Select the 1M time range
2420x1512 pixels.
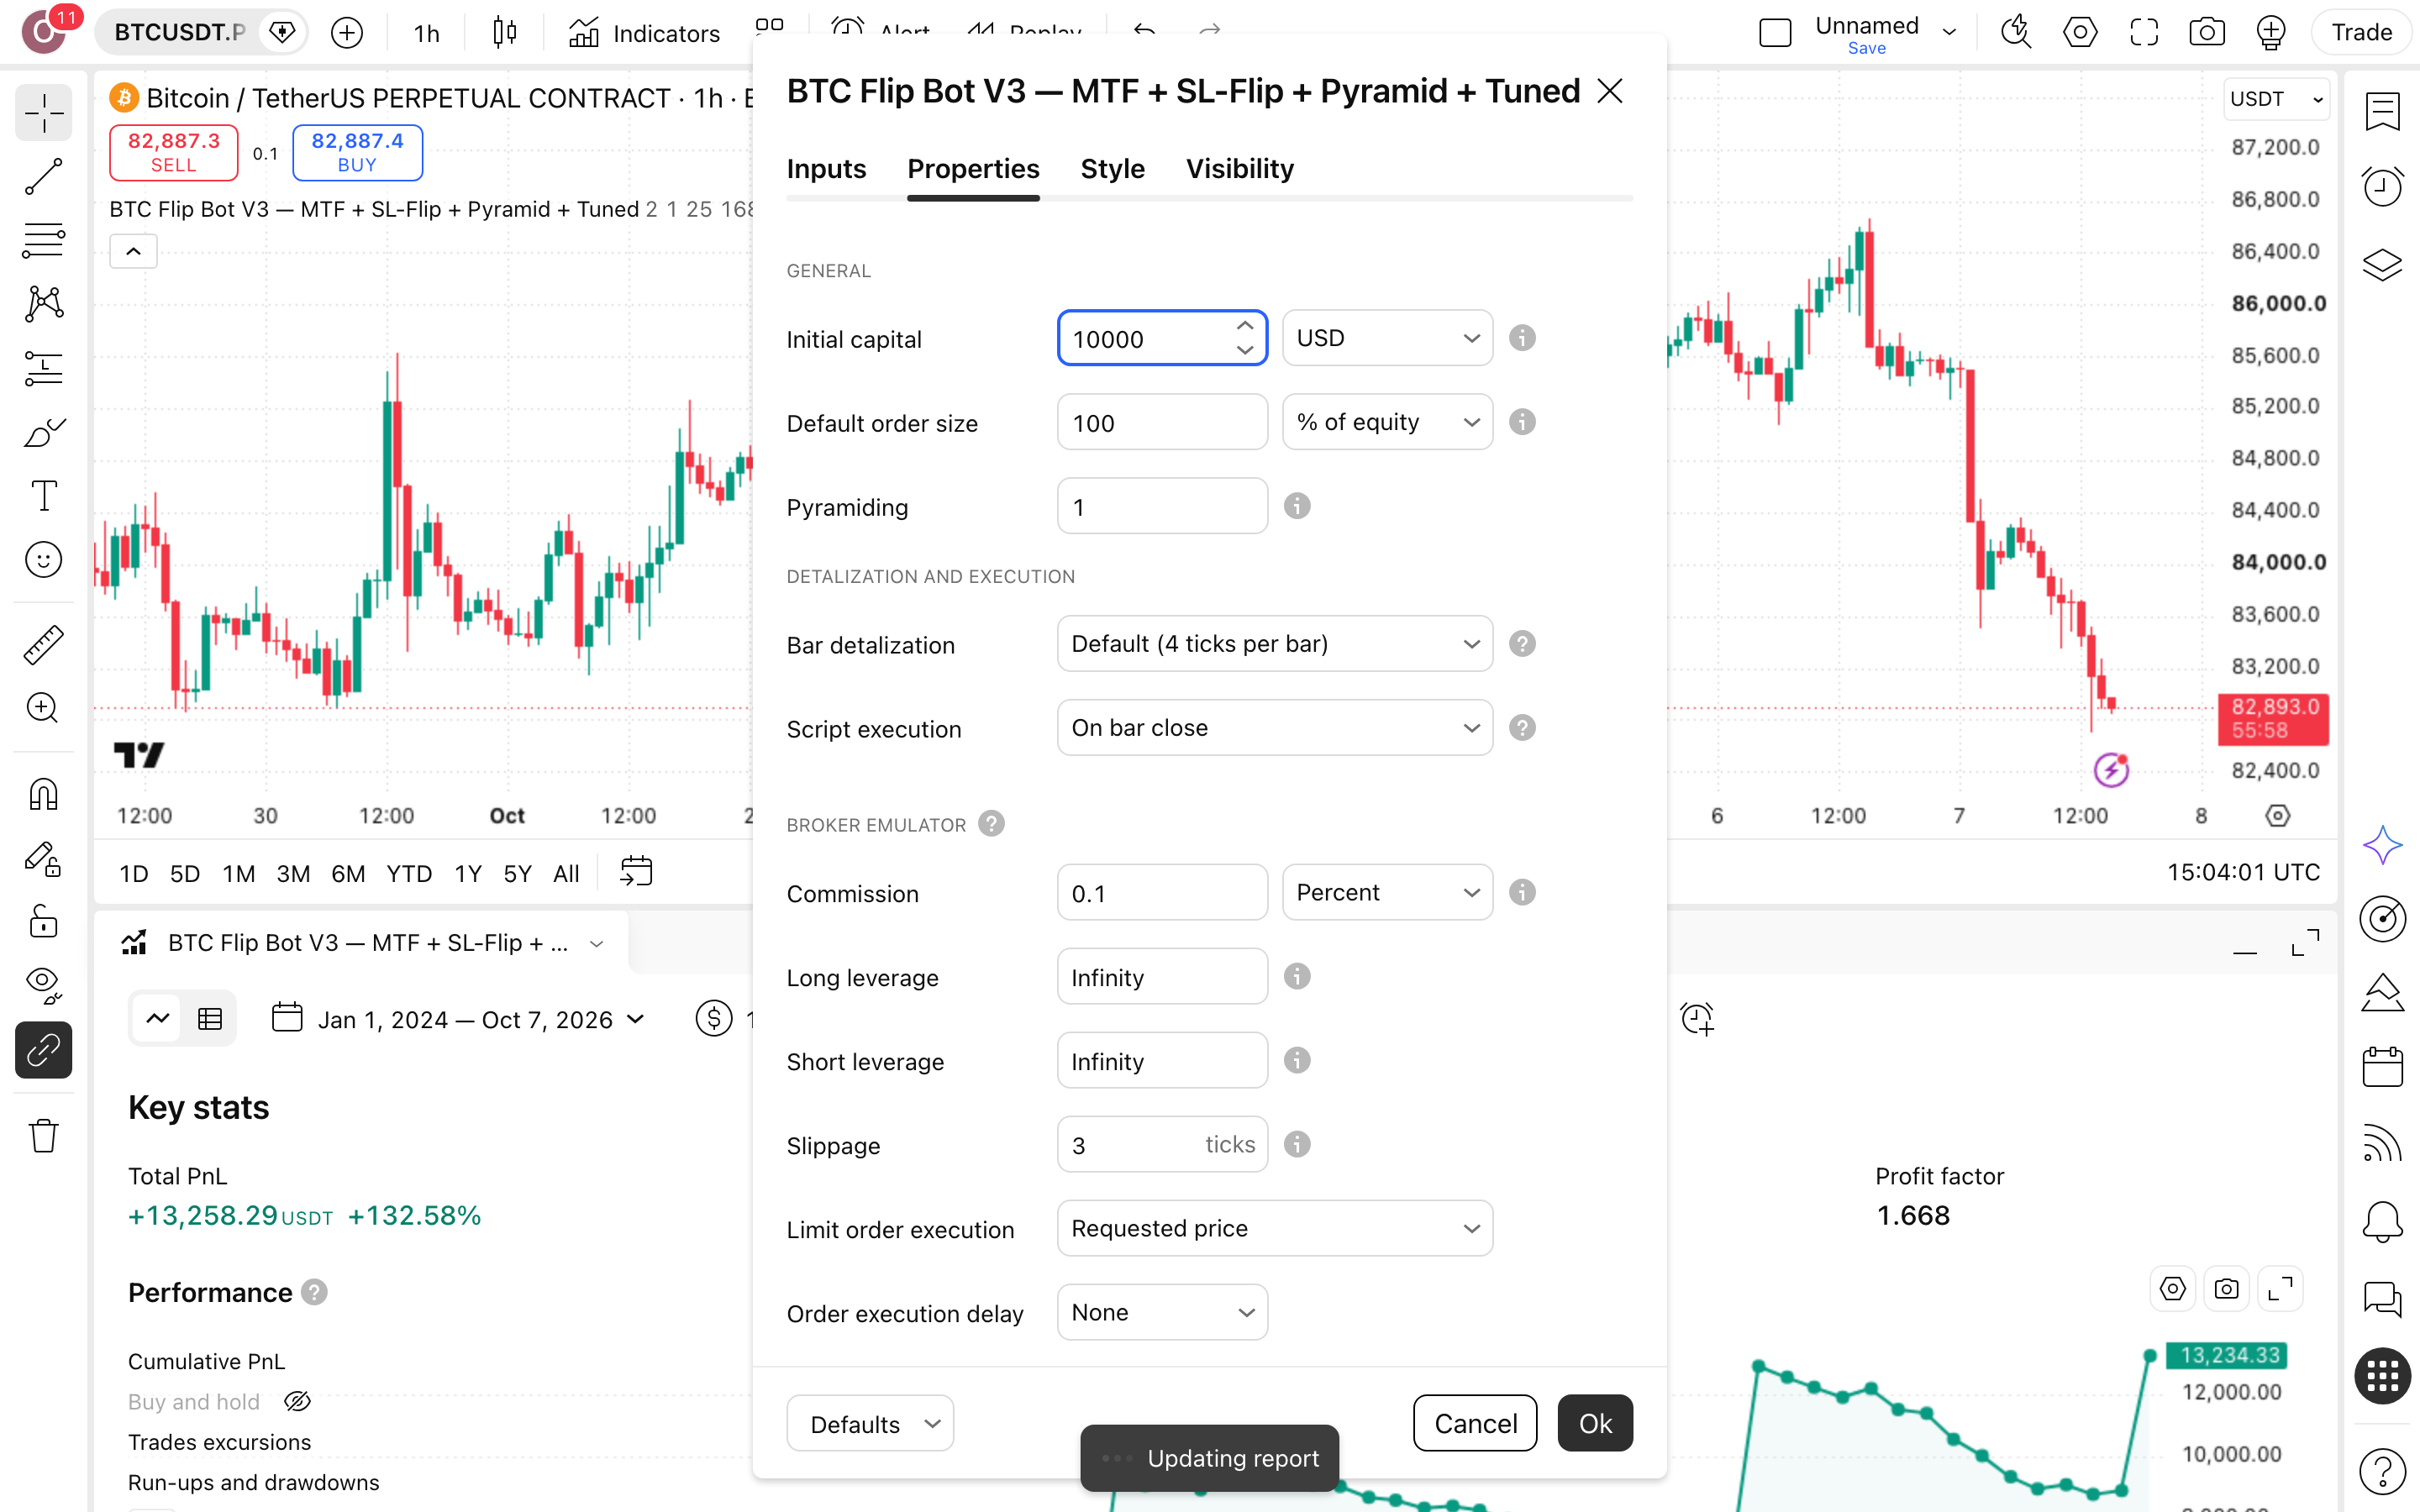238,873
